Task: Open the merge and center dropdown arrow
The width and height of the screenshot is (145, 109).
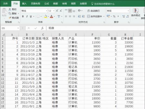Action: click(x=104, y=16)
